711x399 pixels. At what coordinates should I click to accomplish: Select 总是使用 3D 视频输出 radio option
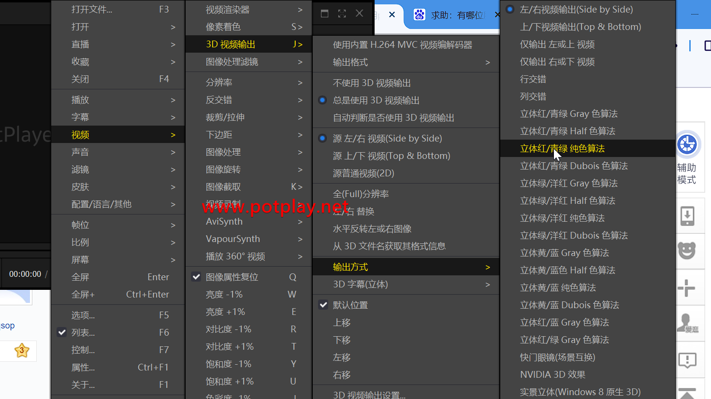406,100
